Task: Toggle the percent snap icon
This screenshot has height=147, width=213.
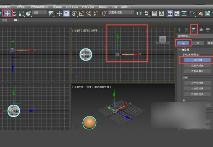Action: pos(89,13)
